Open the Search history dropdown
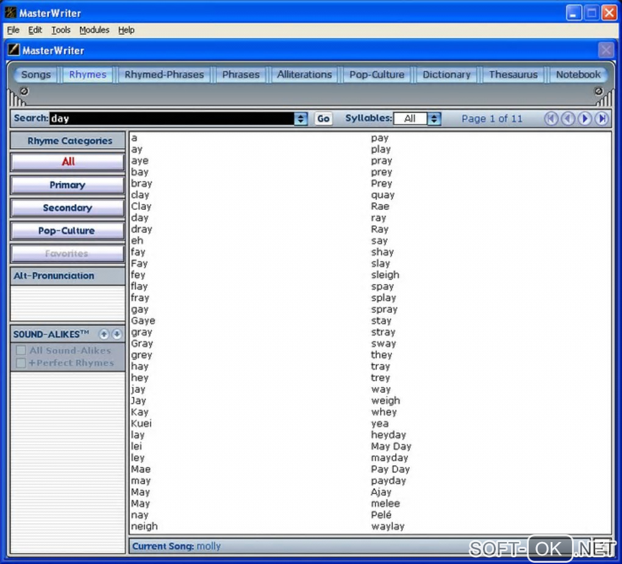Image resolution: width=622 pixels, height=564 pixels. point(301,118)
